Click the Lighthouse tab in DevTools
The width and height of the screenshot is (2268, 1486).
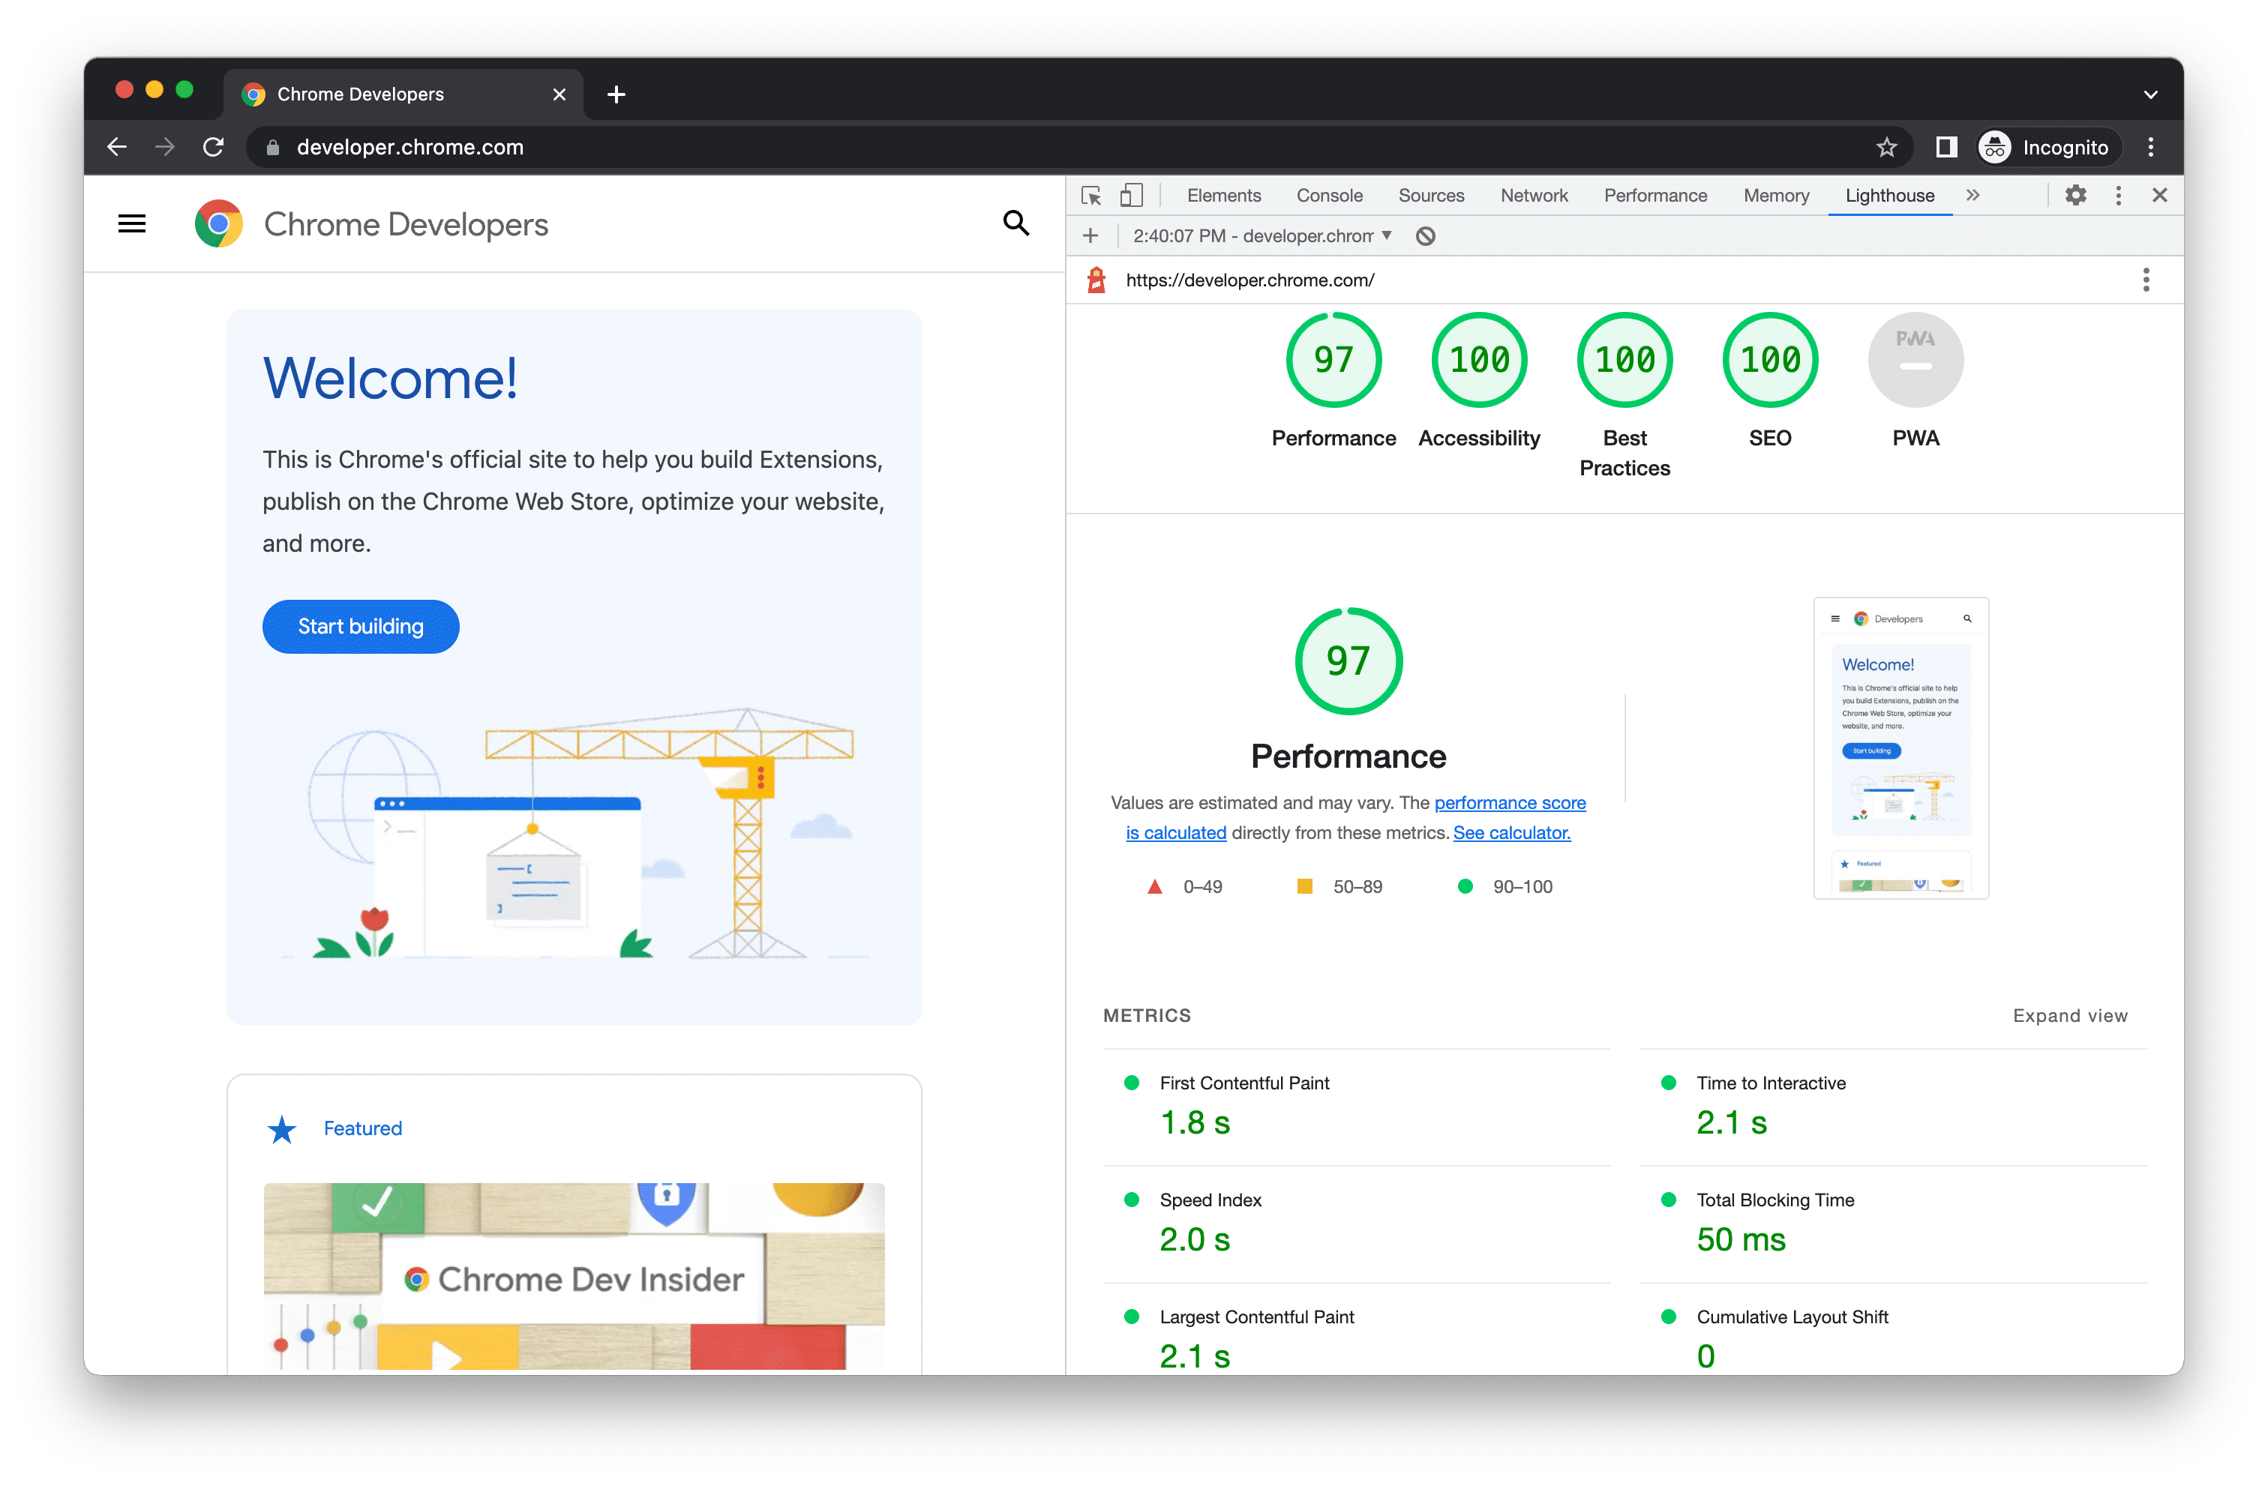[x=1890, y=196]
